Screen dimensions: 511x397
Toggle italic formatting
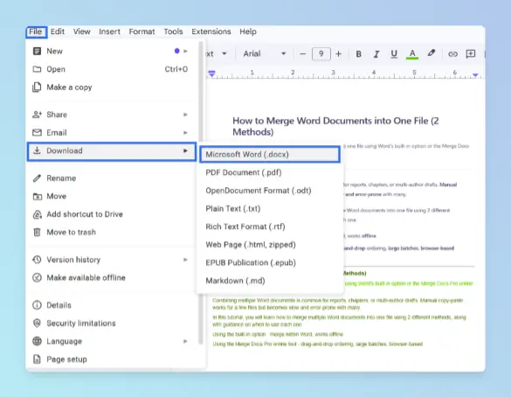pos(376,54)
